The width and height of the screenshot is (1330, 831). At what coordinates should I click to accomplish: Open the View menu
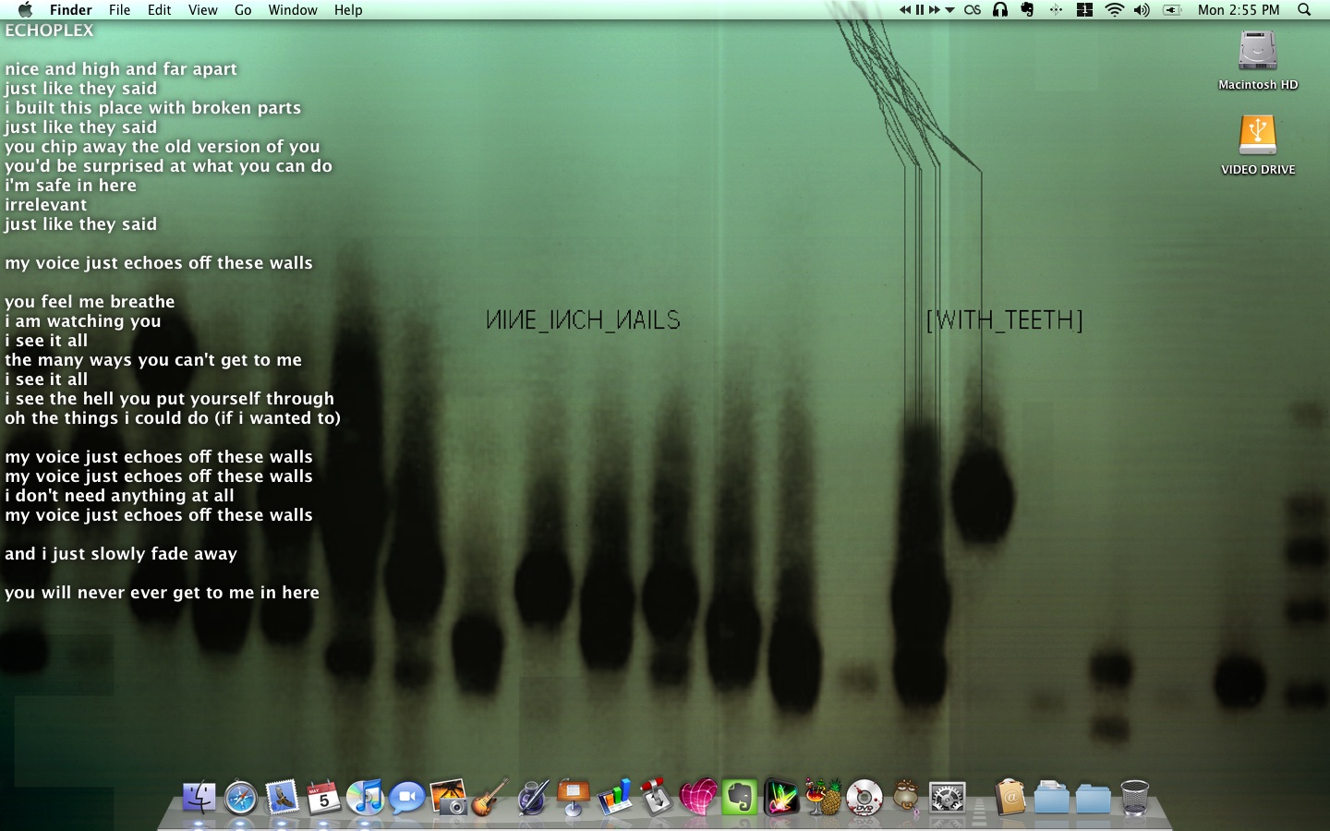(202, 10)
